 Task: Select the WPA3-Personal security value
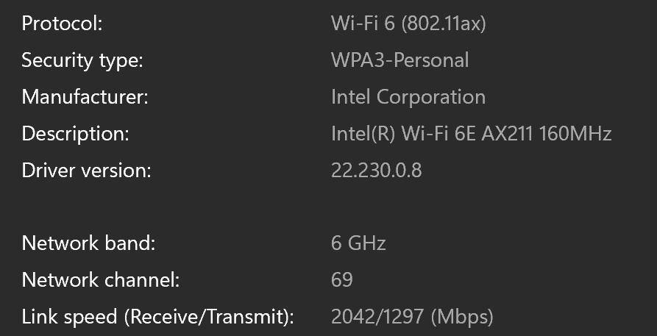click(399, 60)
